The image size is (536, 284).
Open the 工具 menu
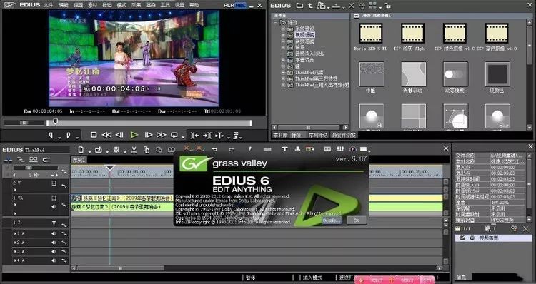click(x=165, y=5)
